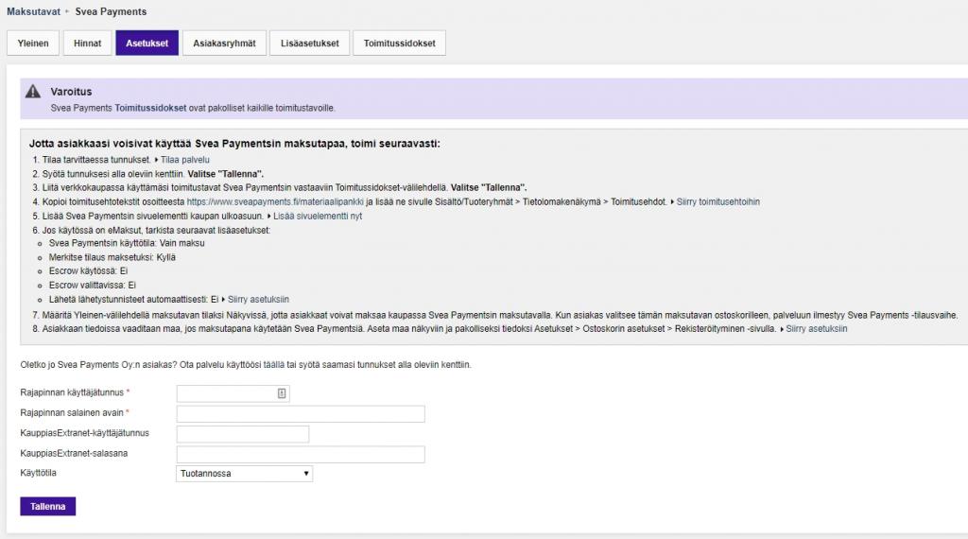968x539 pixels.
Task: Click the Varoitus heading text
Action: [x=71, y=92]
